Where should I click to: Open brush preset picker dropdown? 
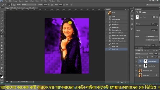11,4
